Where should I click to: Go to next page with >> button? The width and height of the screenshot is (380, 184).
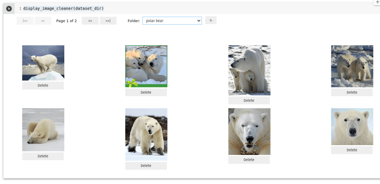[x=90, y=21]
